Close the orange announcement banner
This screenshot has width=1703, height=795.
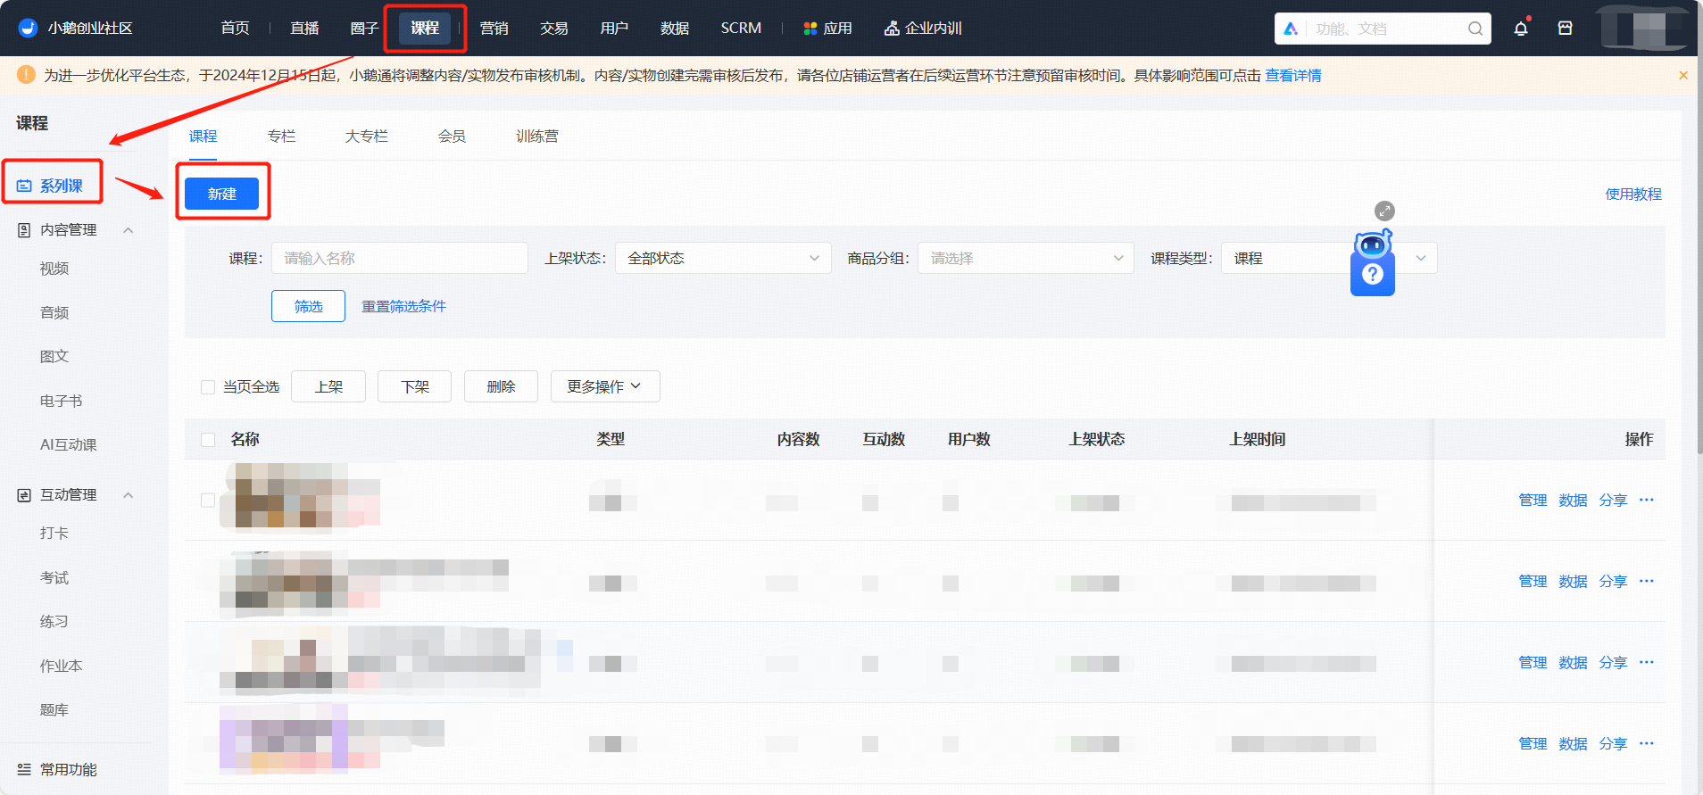pyautogui.click(x=1683, y=76)
